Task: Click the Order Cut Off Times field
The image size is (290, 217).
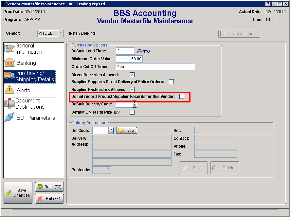Action: 155,67
